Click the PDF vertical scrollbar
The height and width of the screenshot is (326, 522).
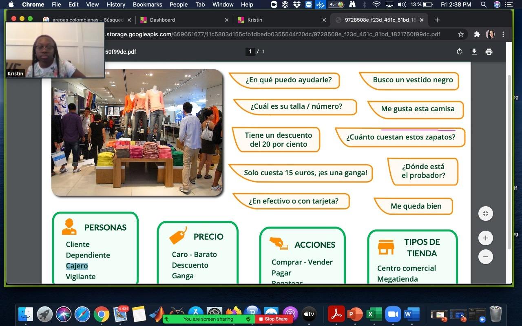(509, 163)
